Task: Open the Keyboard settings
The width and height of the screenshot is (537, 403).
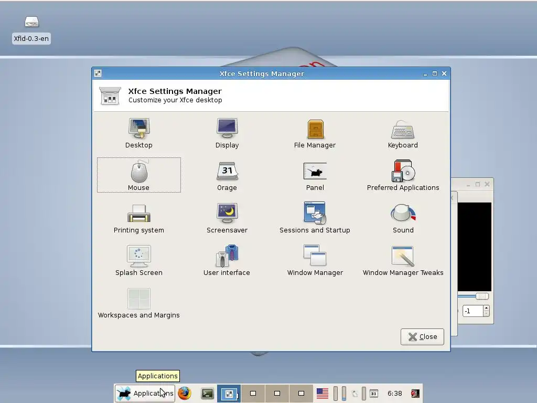Action: (403, 134)
